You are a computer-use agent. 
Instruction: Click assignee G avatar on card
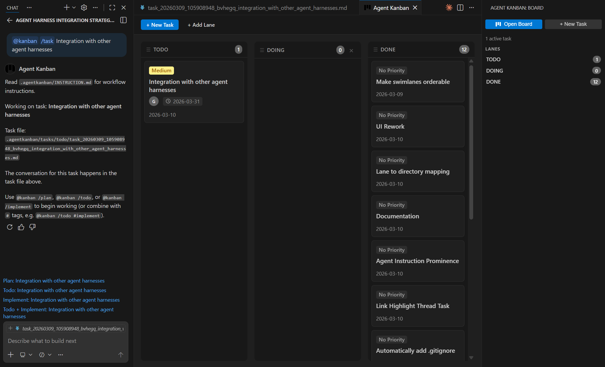click(154, 101)
